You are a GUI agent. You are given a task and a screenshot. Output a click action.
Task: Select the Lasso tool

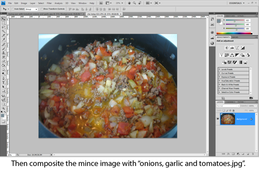coord(4,27)
